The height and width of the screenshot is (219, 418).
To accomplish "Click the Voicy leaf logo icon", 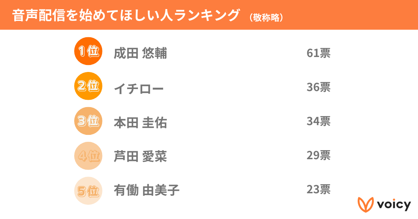I will point(365,204).
